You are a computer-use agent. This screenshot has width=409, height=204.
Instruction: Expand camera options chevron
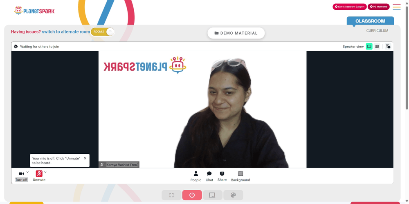pyautogui.click(x=27, y=172)
